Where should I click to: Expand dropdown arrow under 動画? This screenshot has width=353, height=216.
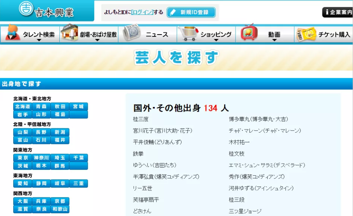274,40
